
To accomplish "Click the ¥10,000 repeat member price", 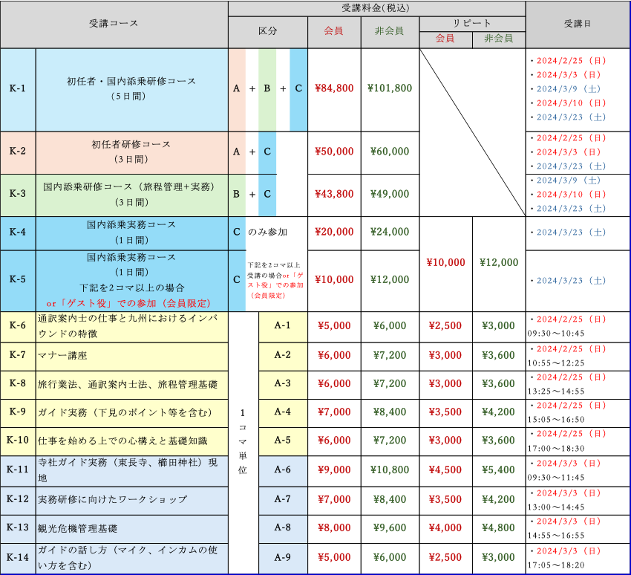I will point(445,263).
